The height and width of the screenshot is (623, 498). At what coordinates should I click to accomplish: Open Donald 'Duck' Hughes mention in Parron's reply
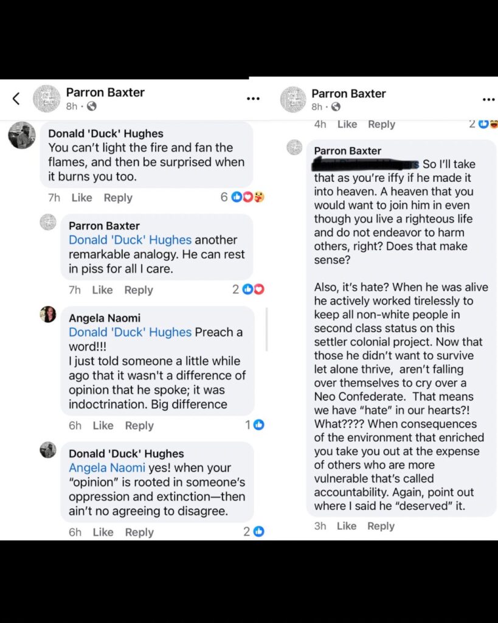pos(130,240)
